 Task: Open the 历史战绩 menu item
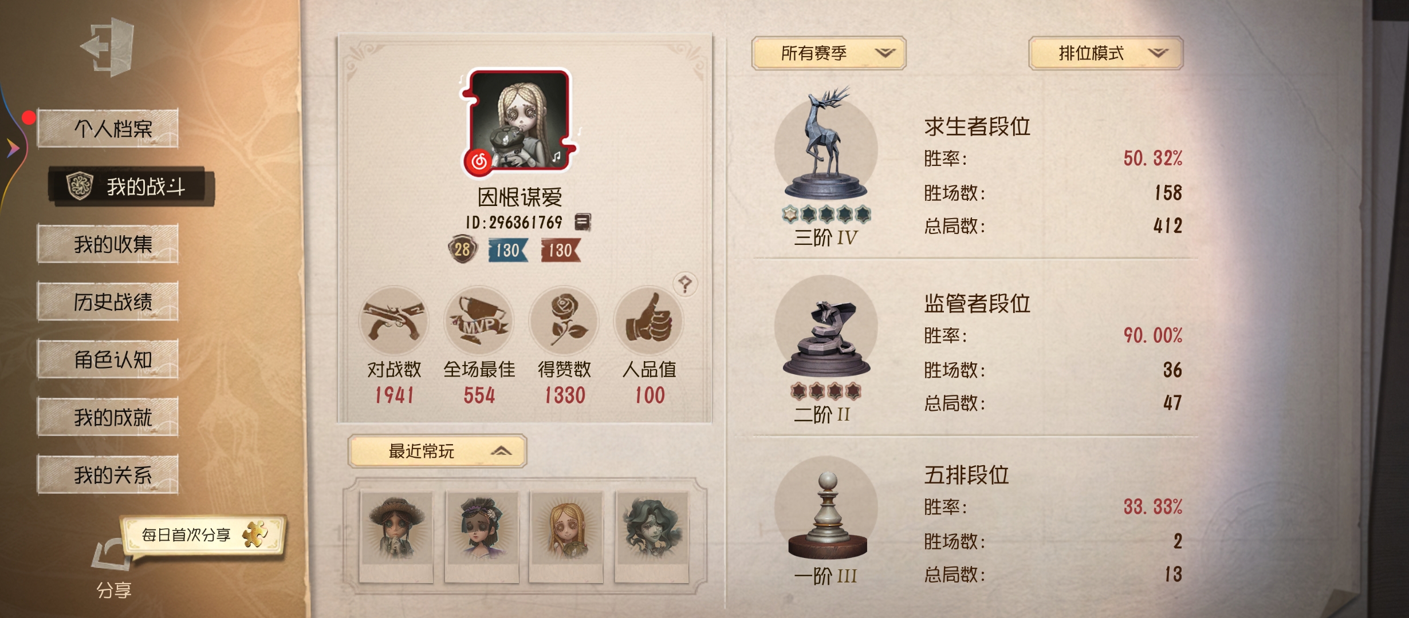[x=108, y=302]
